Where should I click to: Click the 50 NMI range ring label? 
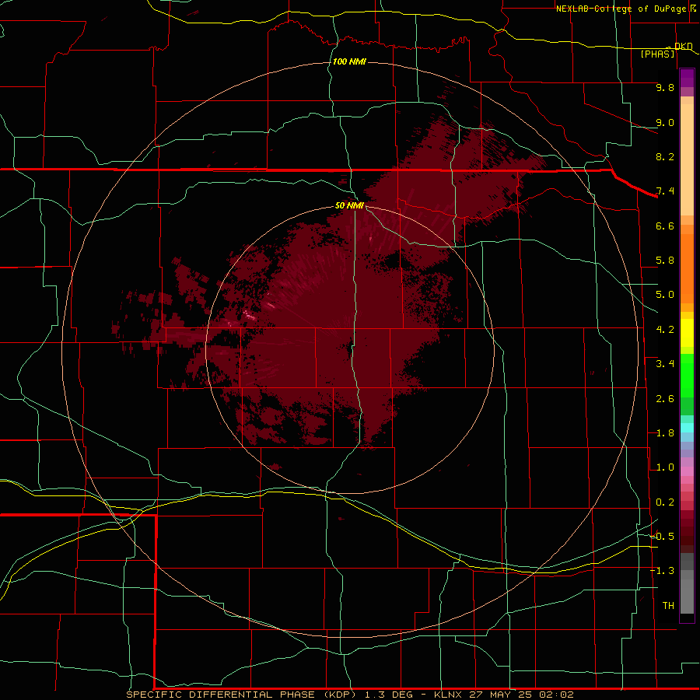click(x=349, y=205)
